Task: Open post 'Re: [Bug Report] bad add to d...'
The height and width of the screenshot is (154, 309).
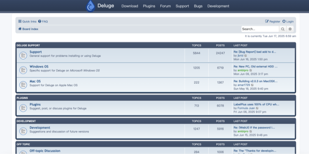Action: [x=255, y=52]
